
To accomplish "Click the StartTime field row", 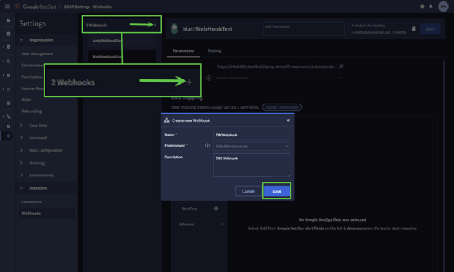I will pos(200,209).
